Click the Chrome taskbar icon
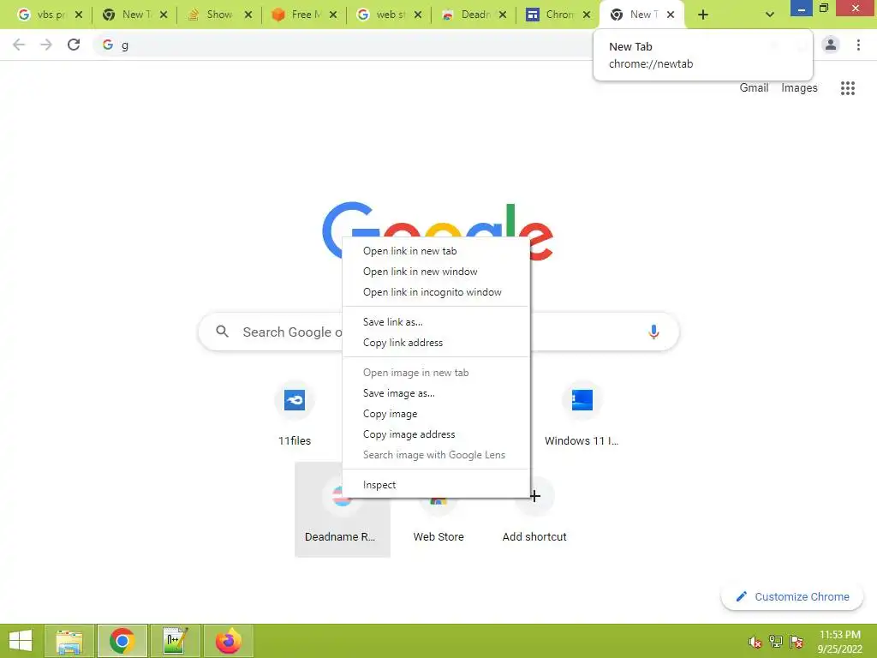Viewport: 877px width, 658px height. pos(122,641)
